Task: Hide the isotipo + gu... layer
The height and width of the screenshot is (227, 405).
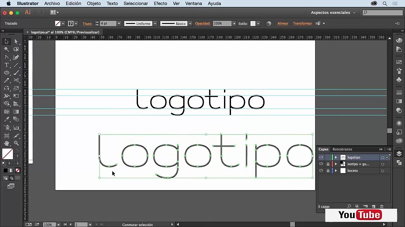Action: point(321,164)
